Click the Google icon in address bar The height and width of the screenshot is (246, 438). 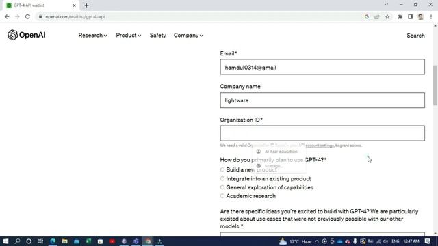(367, 16)
